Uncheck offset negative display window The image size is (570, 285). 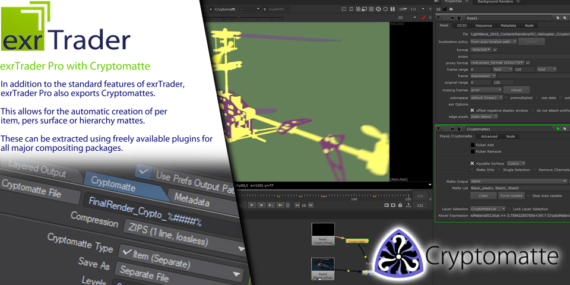[472, 110]
